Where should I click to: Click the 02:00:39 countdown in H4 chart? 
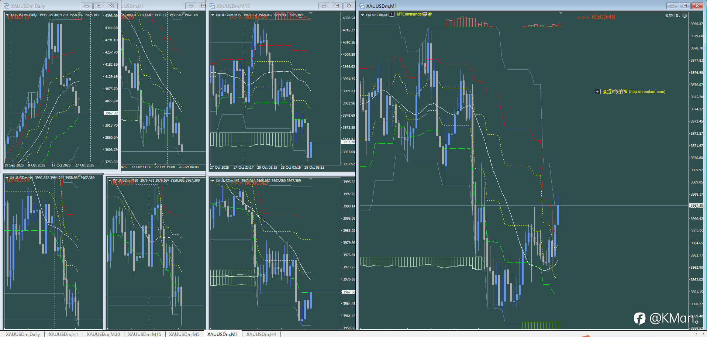click(18, 180)
